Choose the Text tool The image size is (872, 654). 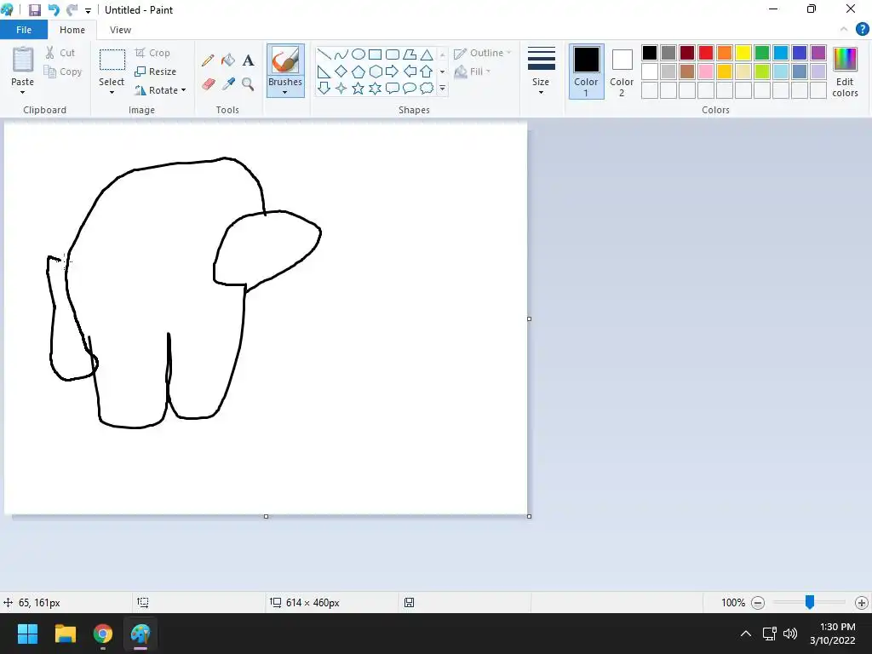coord(248,60)
